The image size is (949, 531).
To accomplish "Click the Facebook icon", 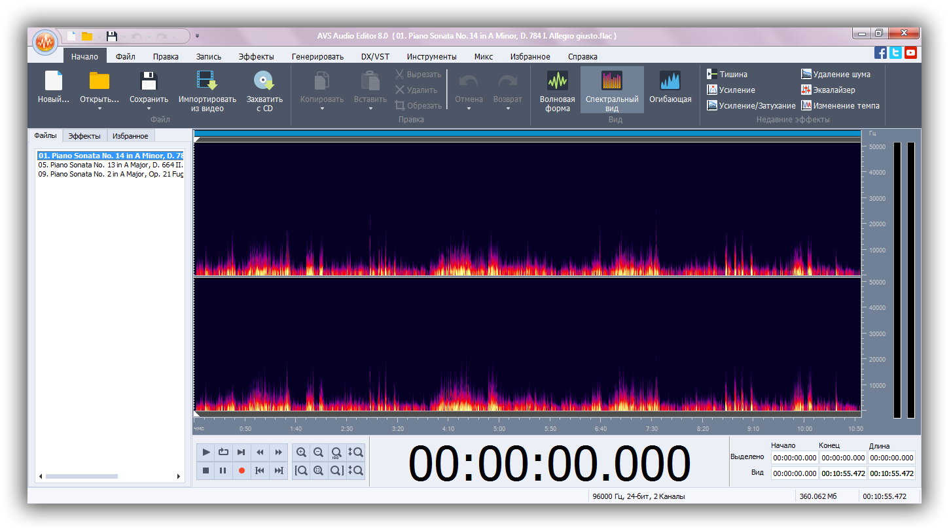I will click(881, 53).
